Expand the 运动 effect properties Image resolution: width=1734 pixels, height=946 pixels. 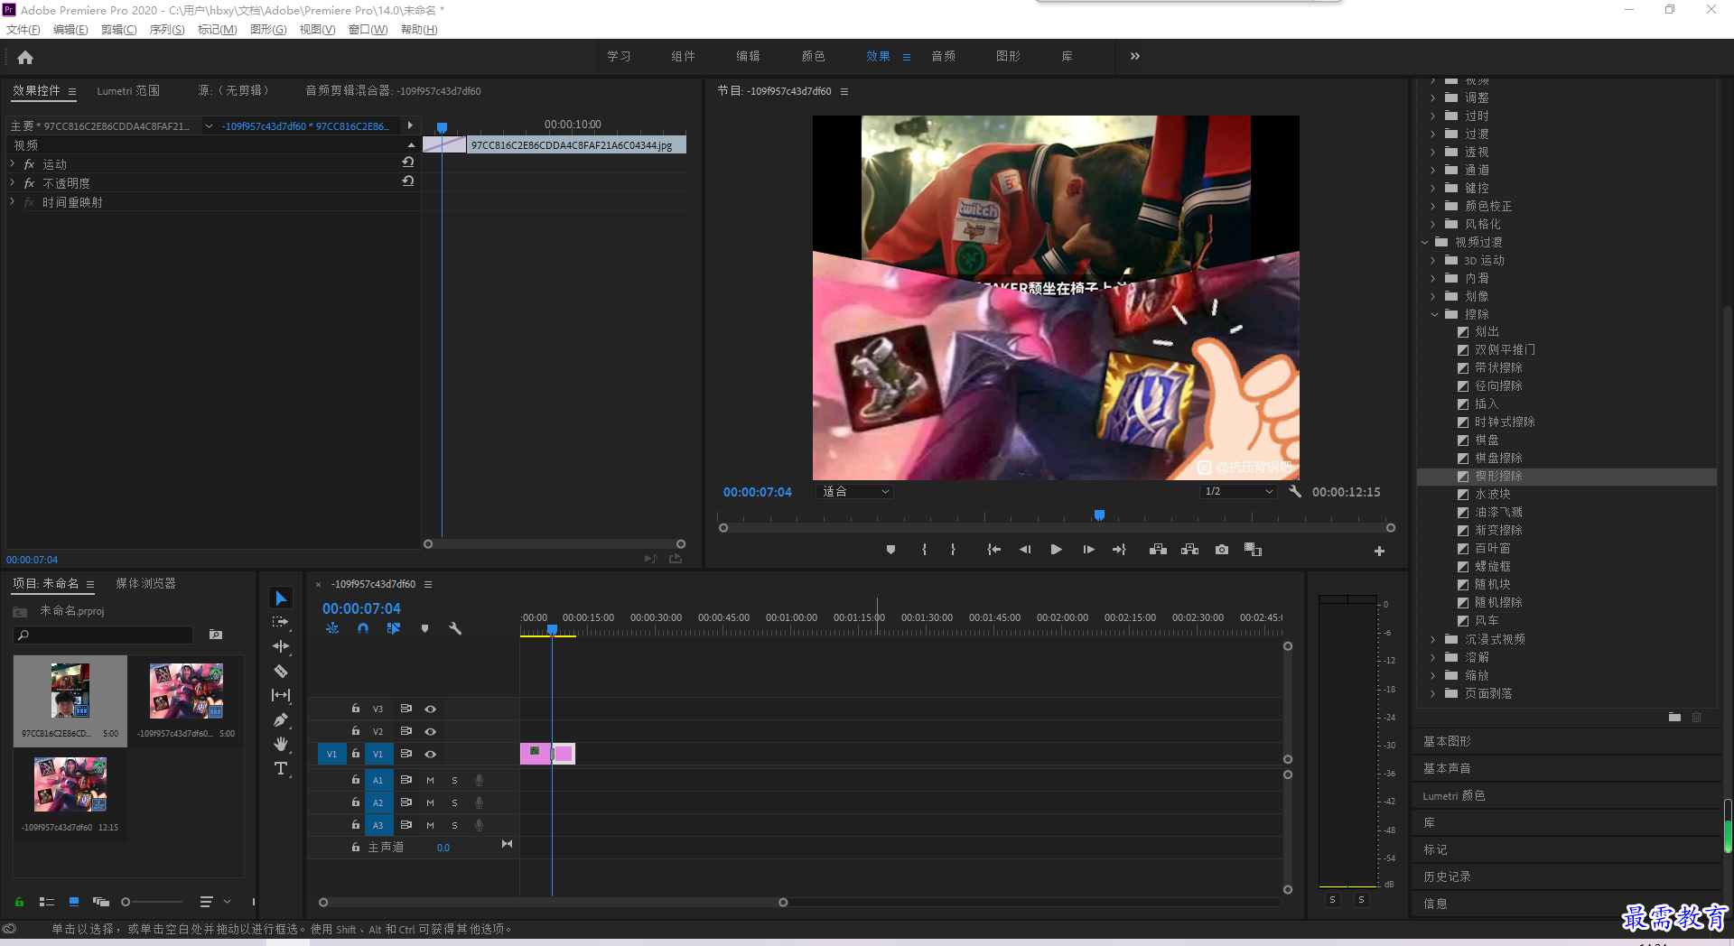[13, 164]
